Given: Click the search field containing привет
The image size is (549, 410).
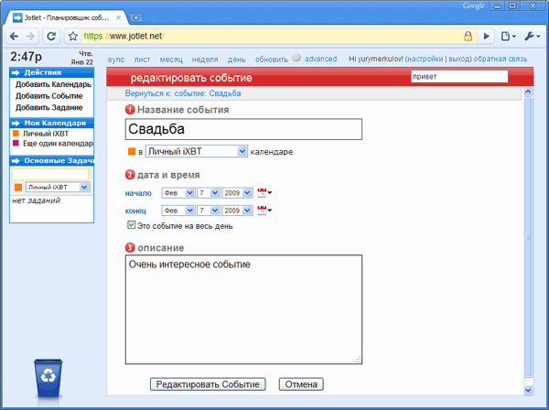Looking at the screenshot, I should [459, 76].
